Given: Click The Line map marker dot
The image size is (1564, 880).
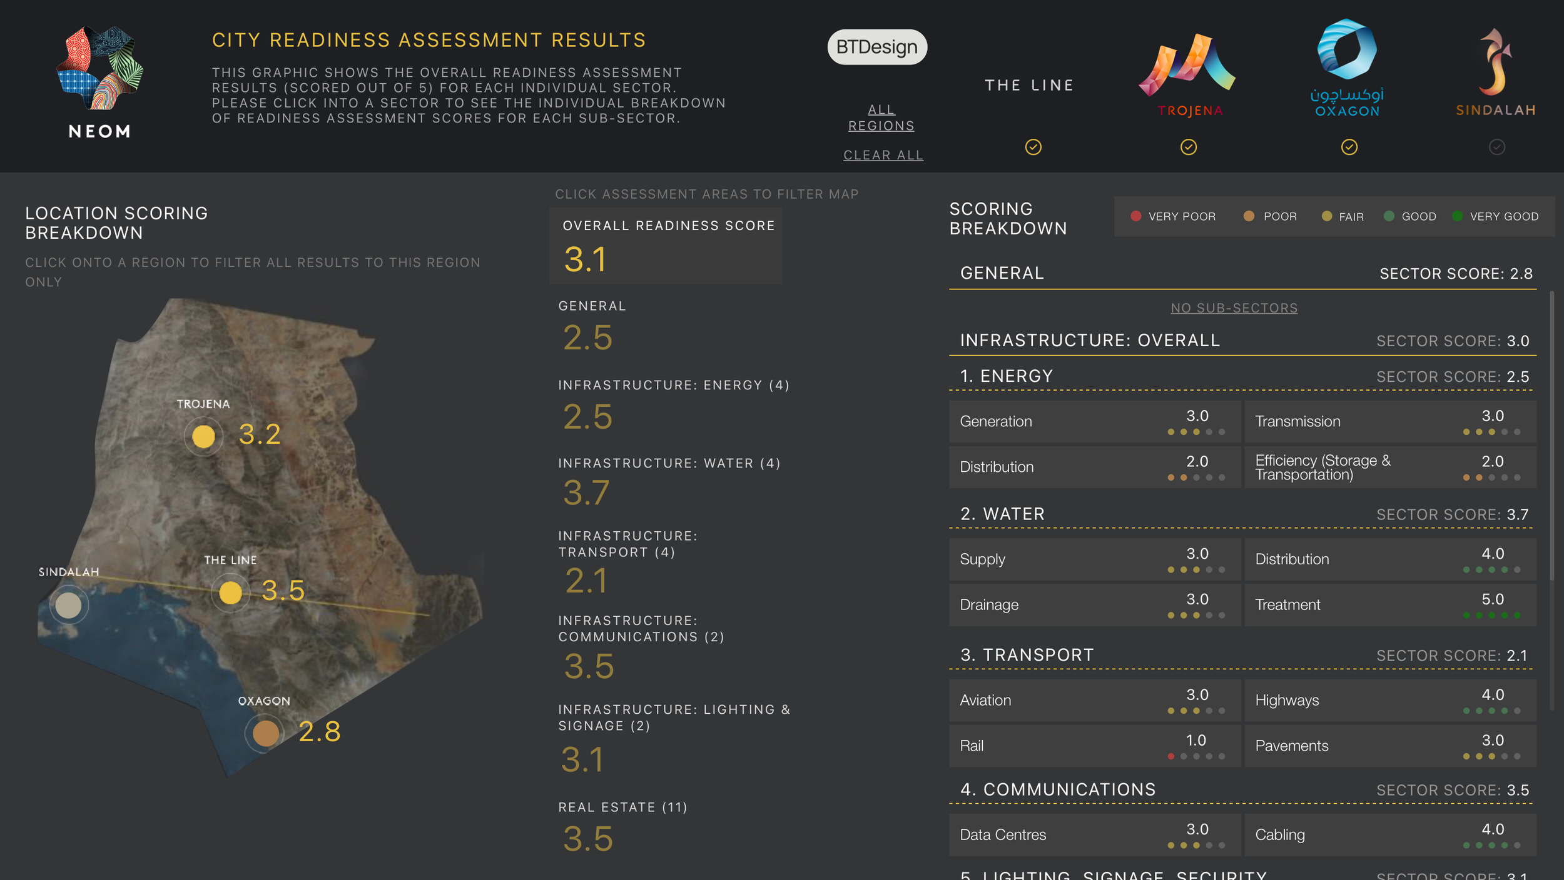Looking at the screenshot, I should pyautogui.click(x=230, y=592).
